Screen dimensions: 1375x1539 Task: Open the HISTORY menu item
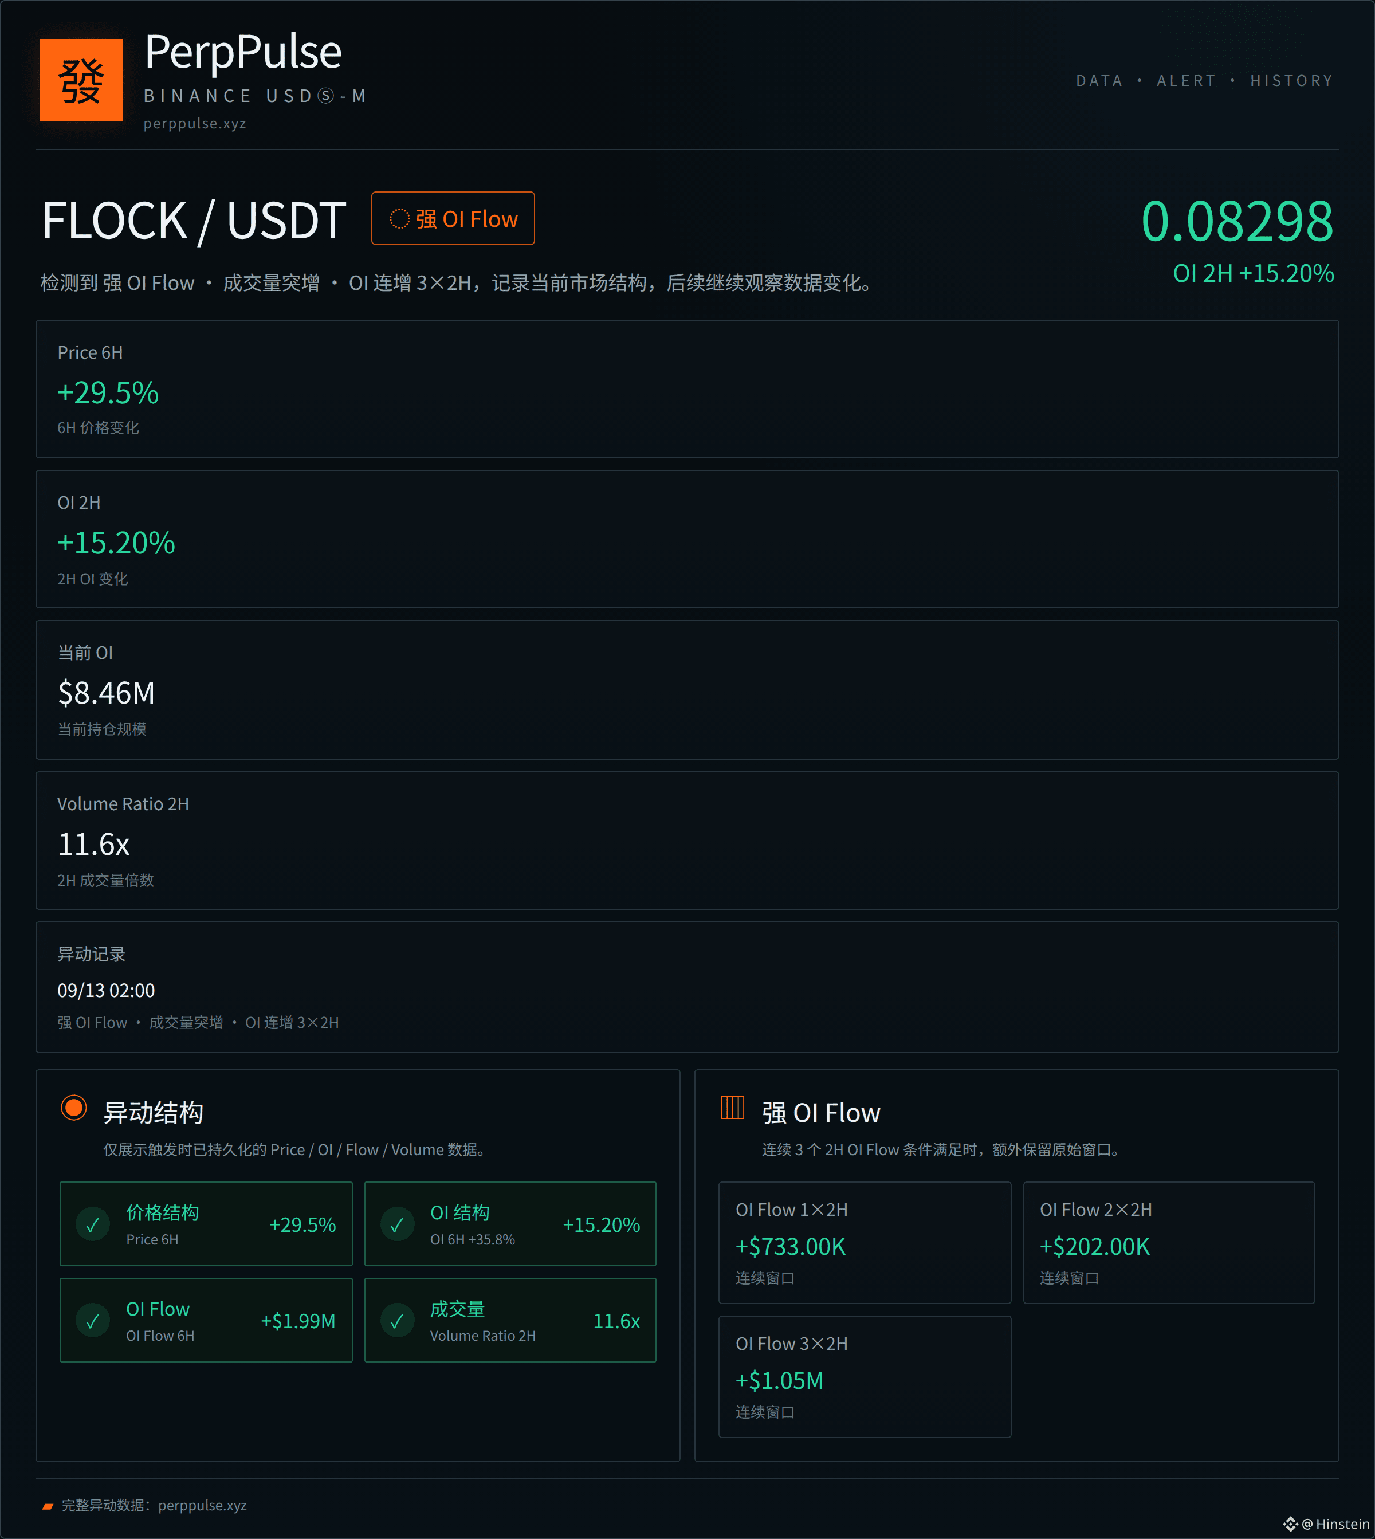coord(1292,81)
